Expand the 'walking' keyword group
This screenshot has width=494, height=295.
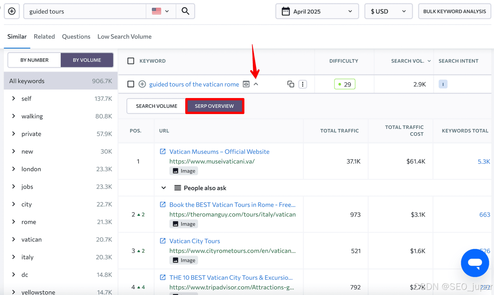[14, 116]
